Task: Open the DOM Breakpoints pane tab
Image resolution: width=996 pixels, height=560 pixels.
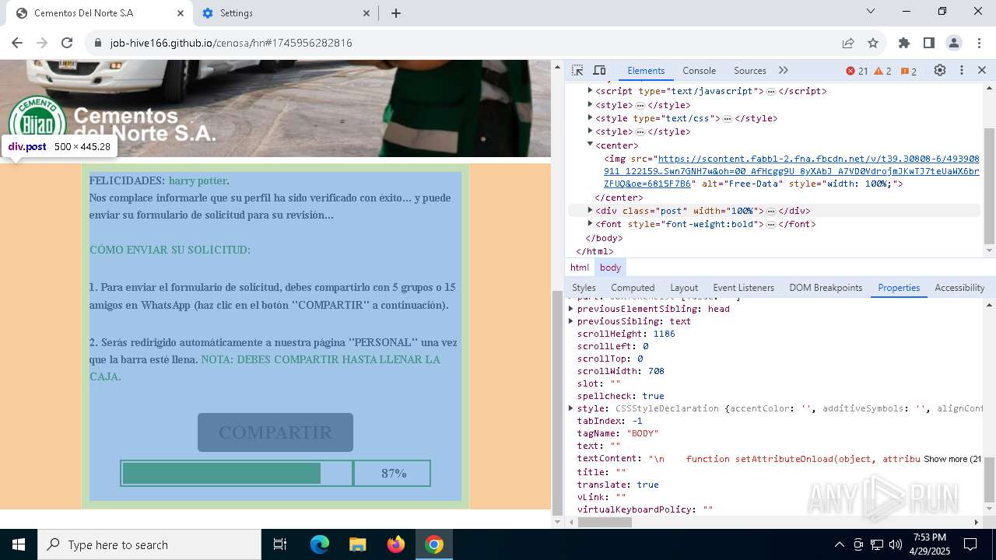Action: [x=826, y=288]
